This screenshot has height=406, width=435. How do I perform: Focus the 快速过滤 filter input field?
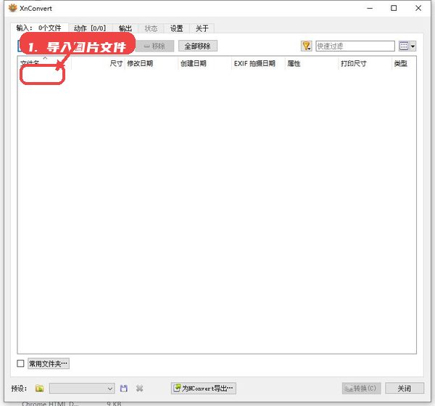click(355, 46)
